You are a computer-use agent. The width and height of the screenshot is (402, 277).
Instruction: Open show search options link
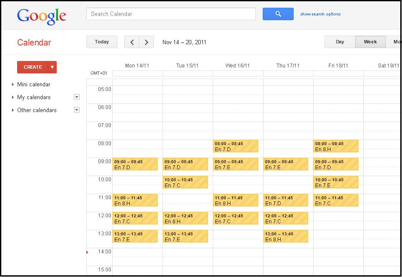pos(320,14)
